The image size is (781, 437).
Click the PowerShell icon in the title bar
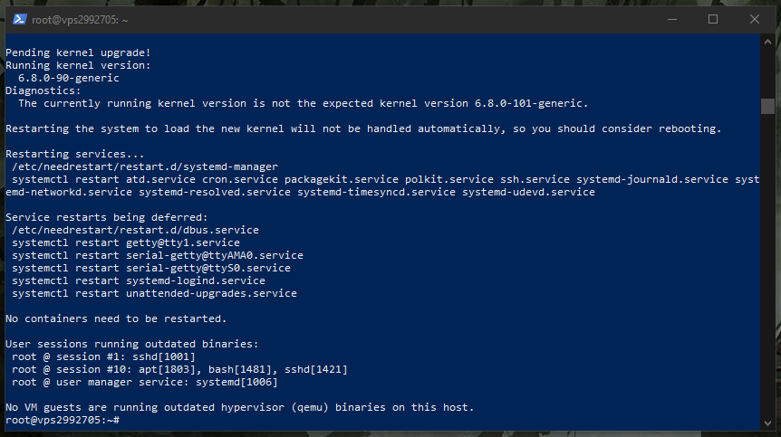tap(19, 19)
